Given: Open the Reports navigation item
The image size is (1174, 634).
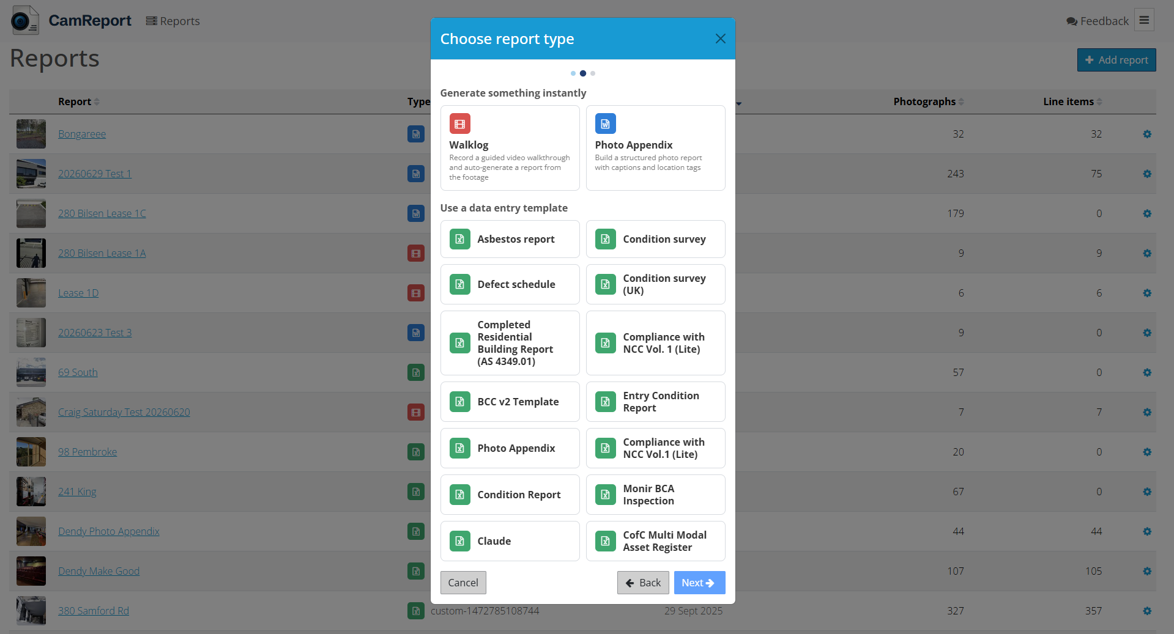Looking at the screenshot, I should pyautogui.click(x=173, y=21).
